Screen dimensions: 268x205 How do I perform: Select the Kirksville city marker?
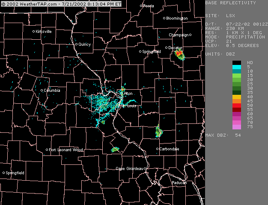click(x=34, y=31)
